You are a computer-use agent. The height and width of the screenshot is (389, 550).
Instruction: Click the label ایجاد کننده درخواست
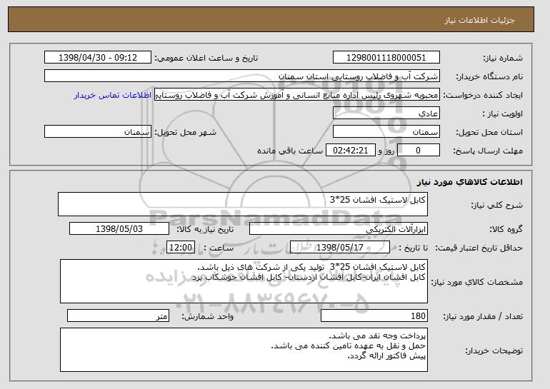click(x=483, y=95)
